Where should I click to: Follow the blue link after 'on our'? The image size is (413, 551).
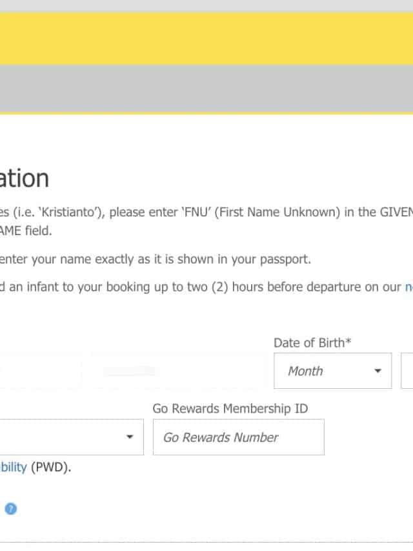pyautogui.click(x=408, y=287)
